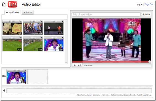
Task: Open the YRL account dropdown
Action: click(x=139, y=5)
